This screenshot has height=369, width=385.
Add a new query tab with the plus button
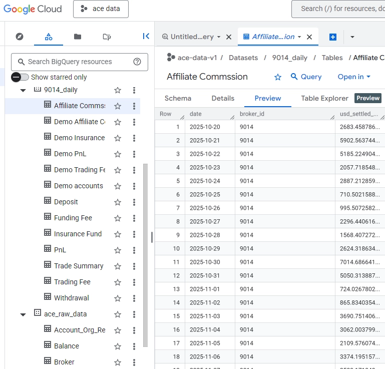pyautogui.click(x=333, y=37)
